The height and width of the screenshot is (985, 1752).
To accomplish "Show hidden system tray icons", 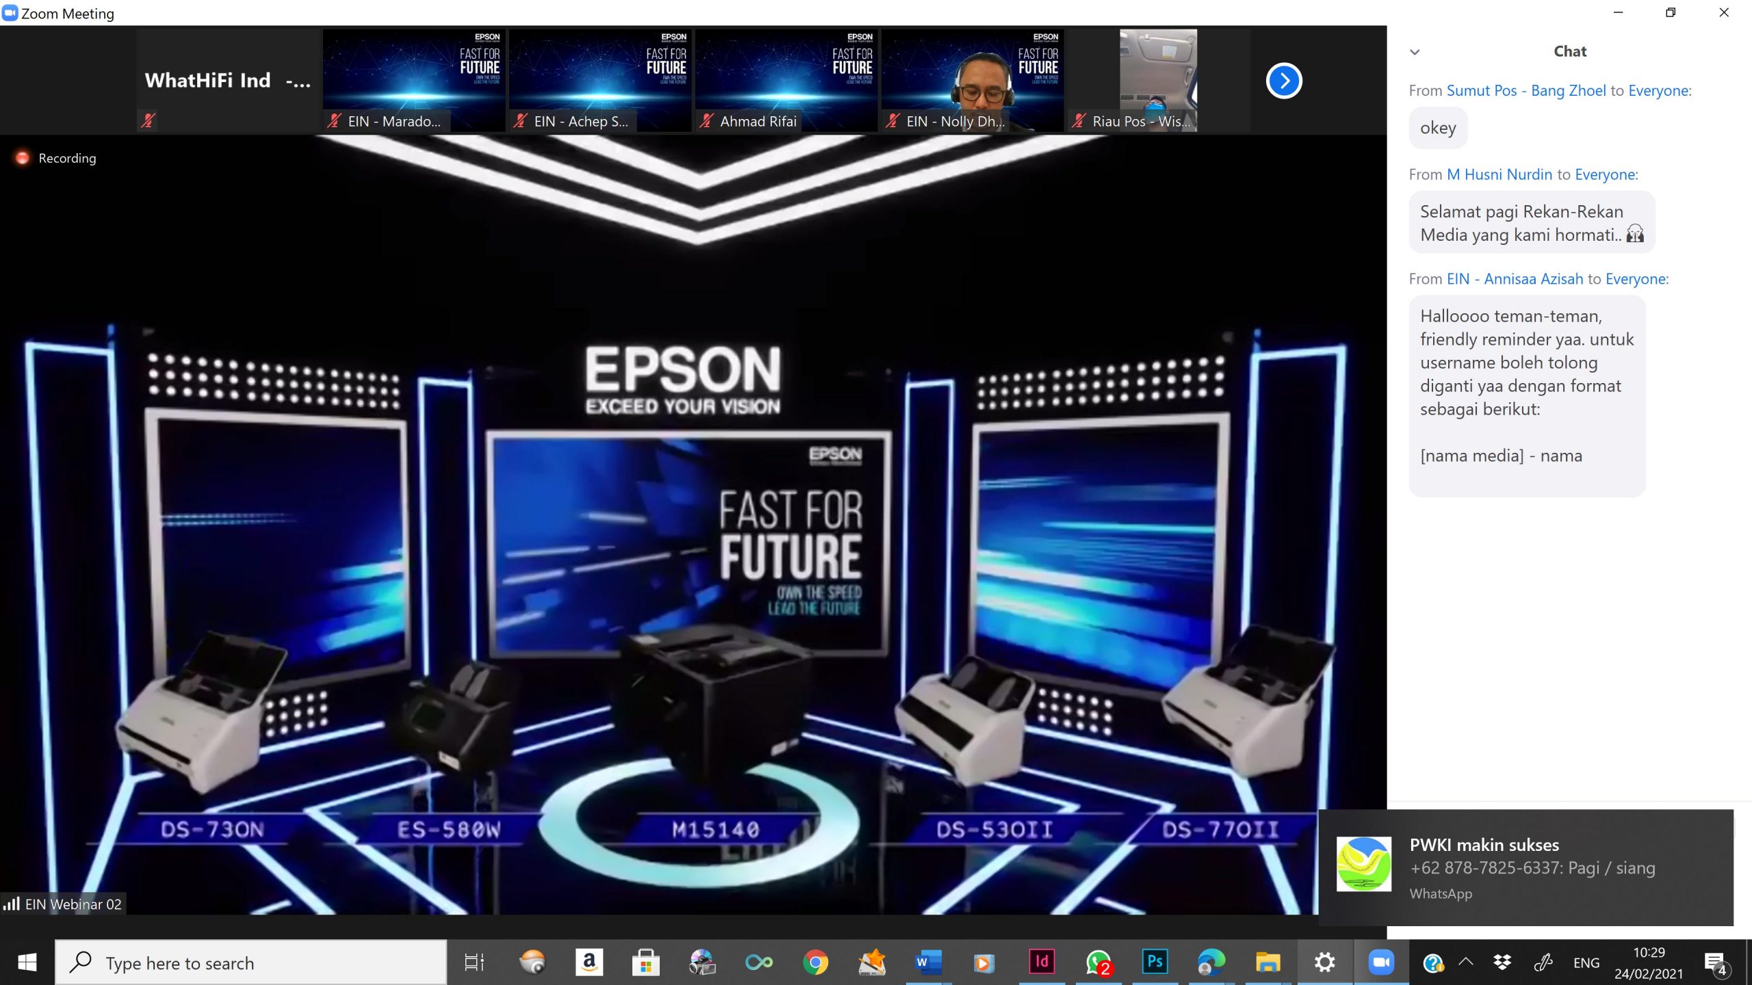I will pos(1466,961).
